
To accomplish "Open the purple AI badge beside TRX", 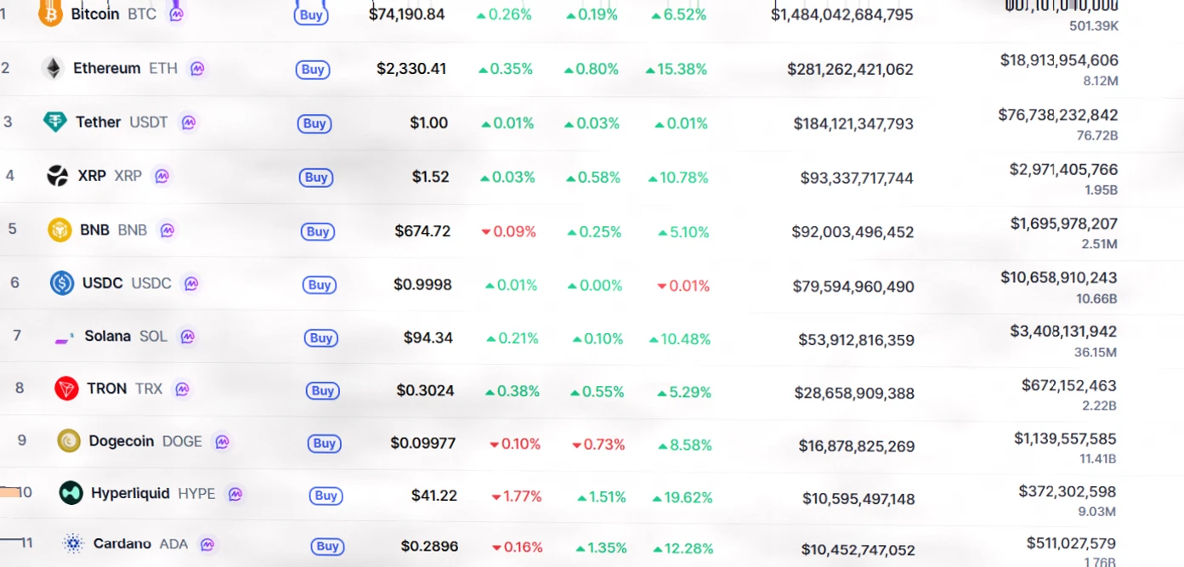I will [182, 388].
